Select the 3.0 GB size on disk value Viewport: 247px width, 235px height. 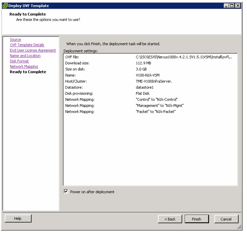tap(141, 69)
